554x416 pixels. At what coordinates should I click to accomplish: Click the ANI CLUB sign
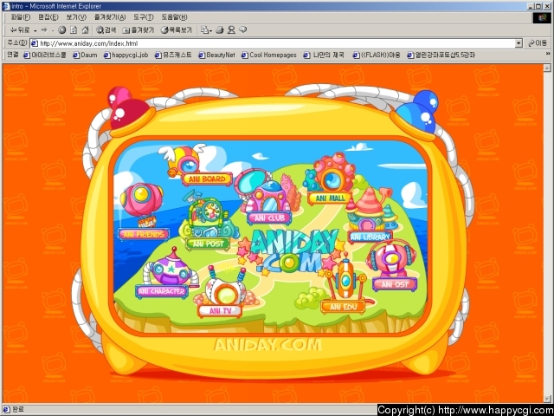click(269, 218)
